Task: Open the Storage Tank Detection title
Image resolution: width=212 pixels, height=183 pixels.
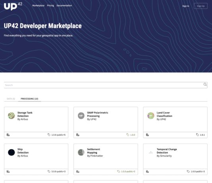Action: tap(25, 114)
